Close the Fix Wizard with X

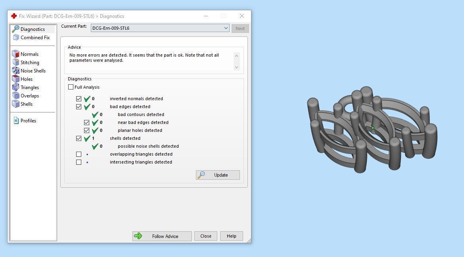tap(242, 16)
